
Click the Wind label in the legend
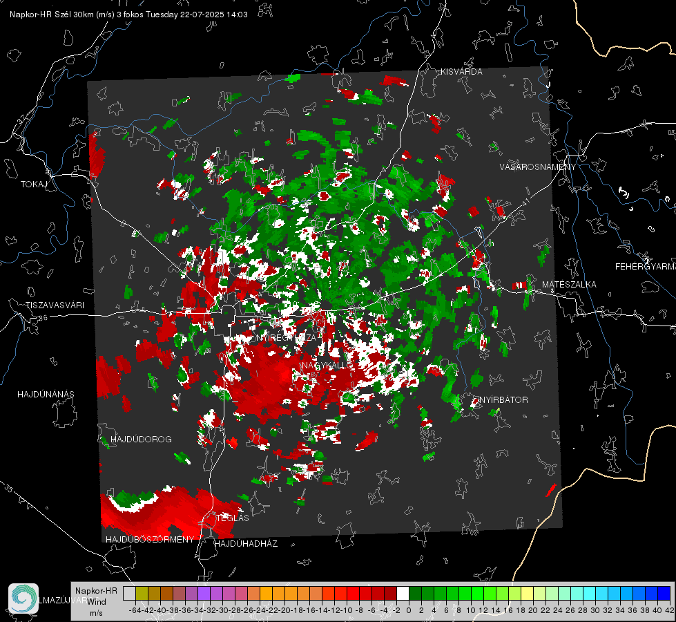(x=97, y=602)
